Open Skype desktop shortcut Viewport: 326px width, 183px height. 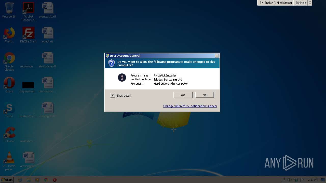pyautogui.click(x=9, y=110)
